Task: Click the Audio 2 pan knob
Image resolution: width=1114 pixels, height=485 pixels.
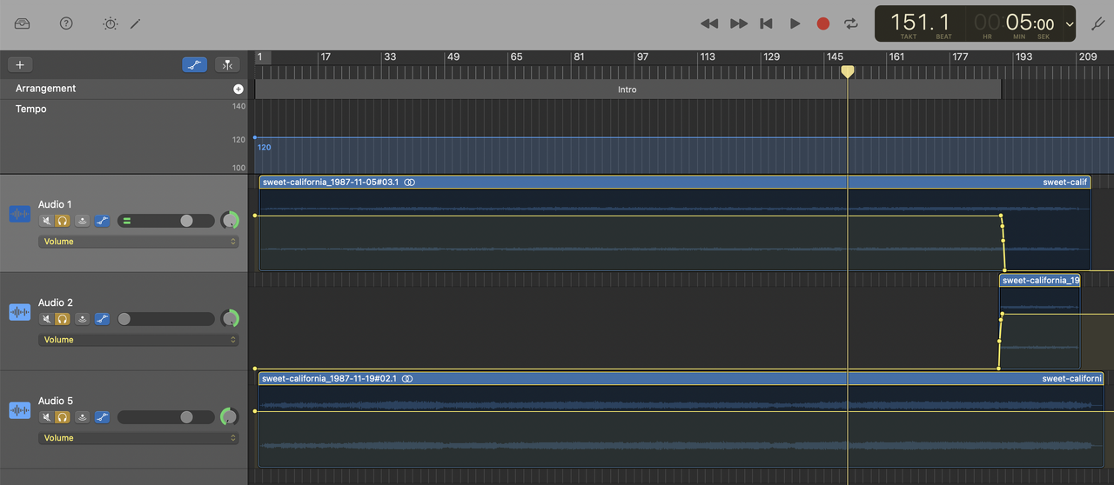Action: 230,319
